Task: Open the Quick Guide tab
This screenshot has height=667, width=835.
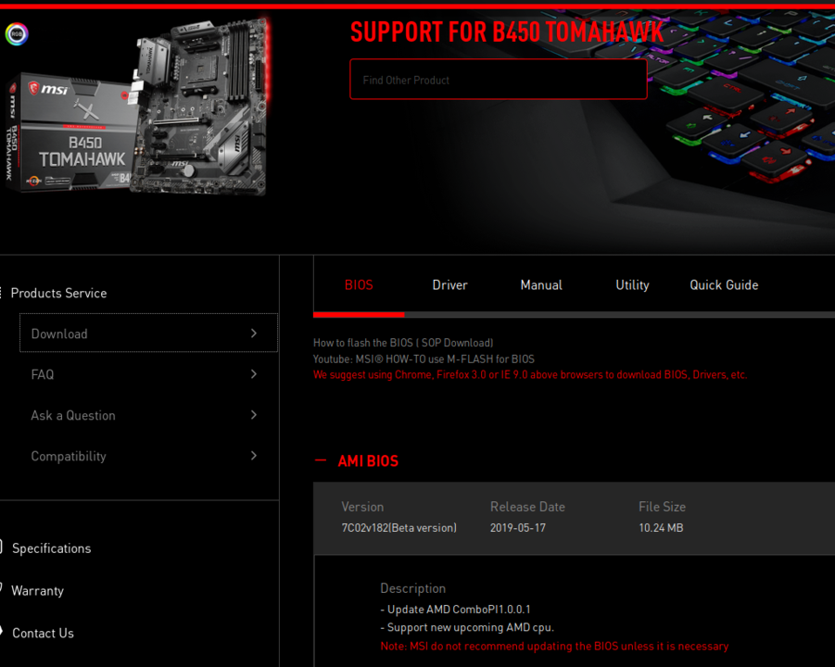Action: click(724, 284)
